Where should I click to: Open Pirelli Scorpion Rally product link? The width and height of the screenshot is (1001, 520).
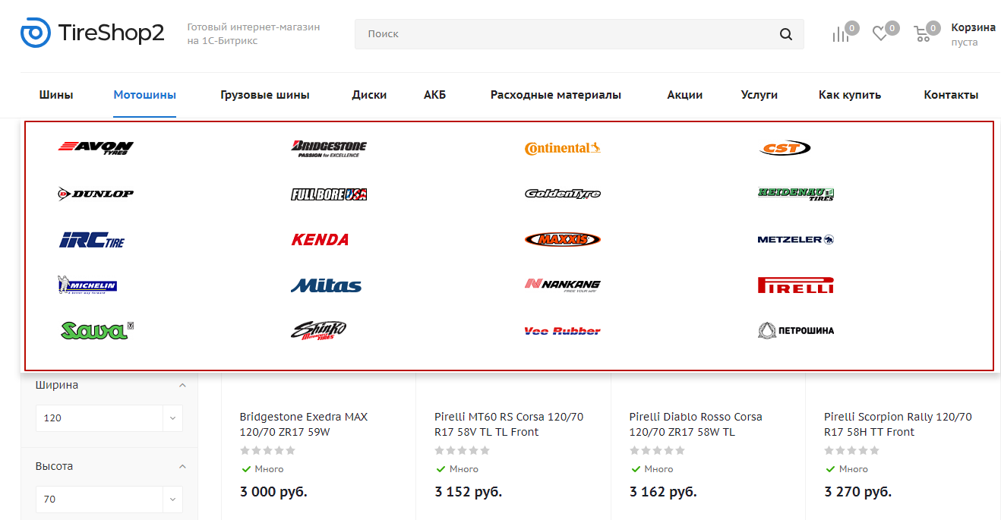click(x=898, y=424)
